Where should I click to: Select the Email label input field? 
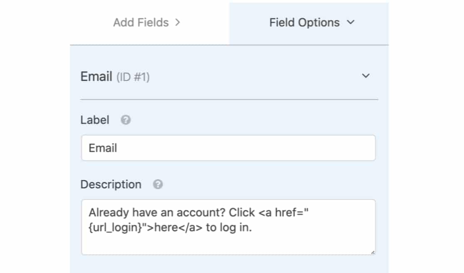(x=229, y=148)
